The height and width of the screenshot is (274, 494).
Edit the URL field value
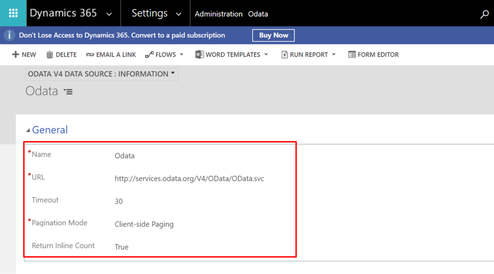[189, 178]
